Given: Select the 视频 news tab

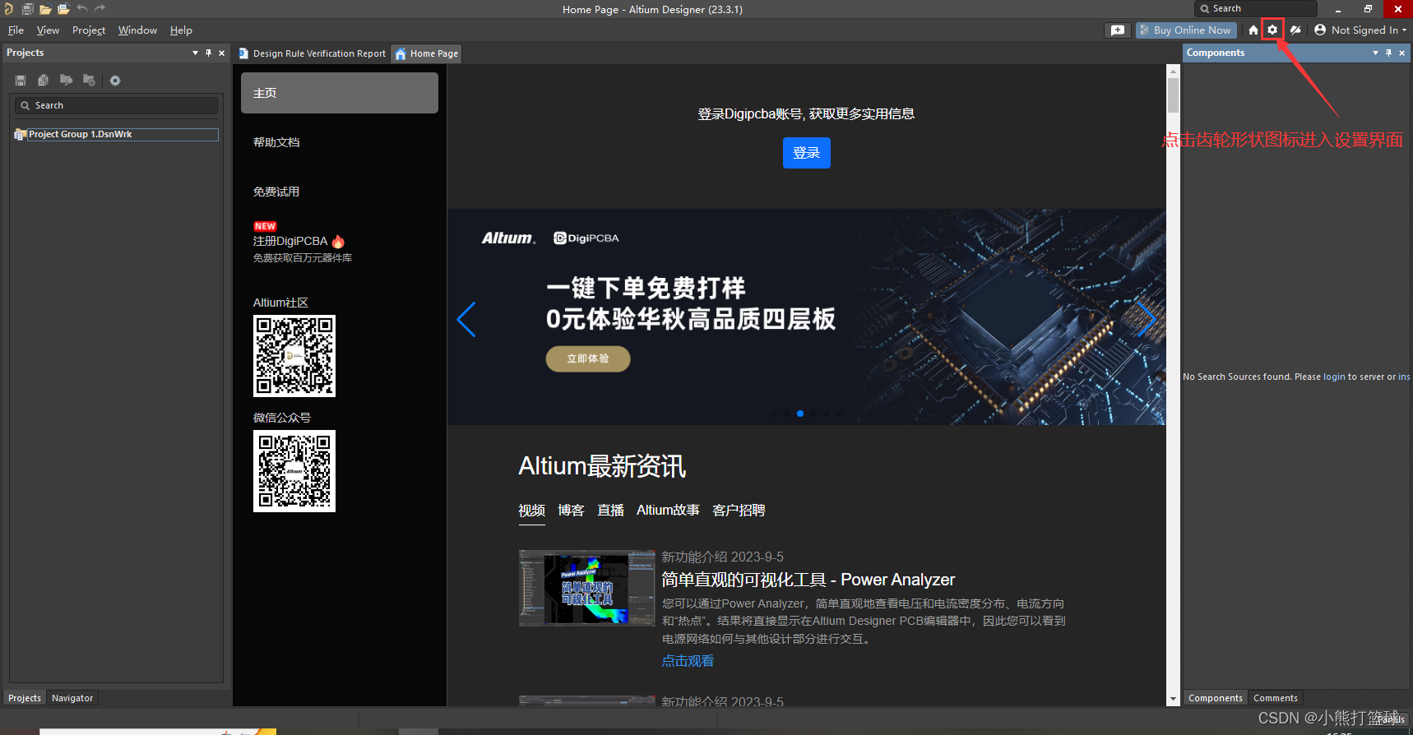Looking at the screenshot, I should click(x=531, y=511).
